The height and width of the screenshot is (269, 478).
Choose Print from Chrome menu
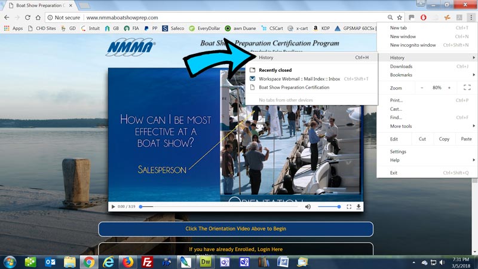click(427, 100)
